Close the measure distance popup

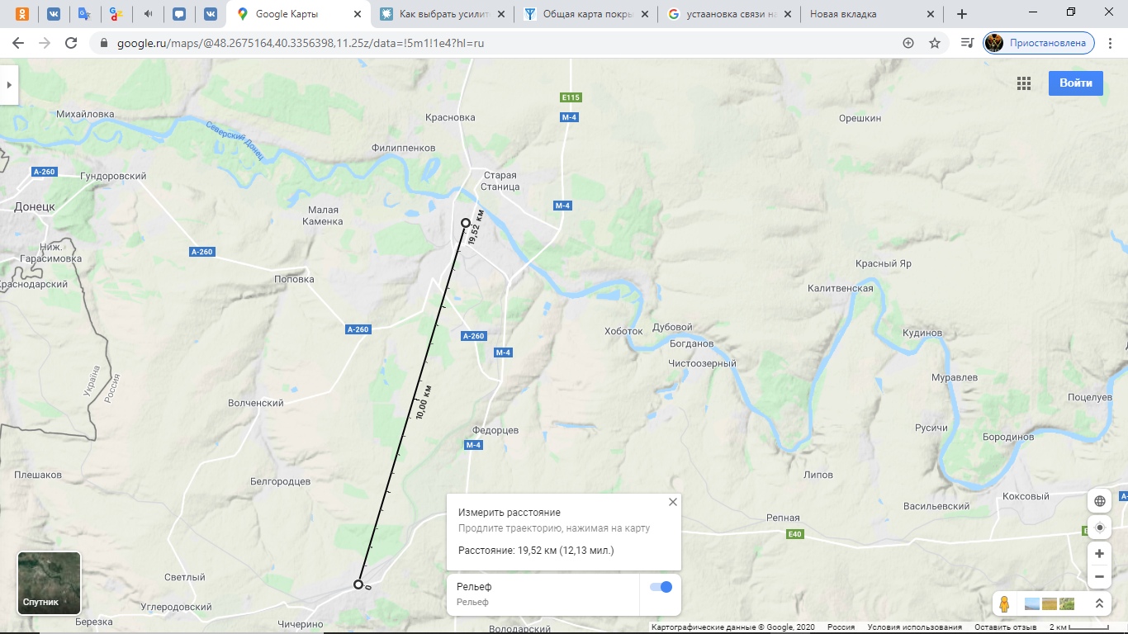tap(673, 502)
